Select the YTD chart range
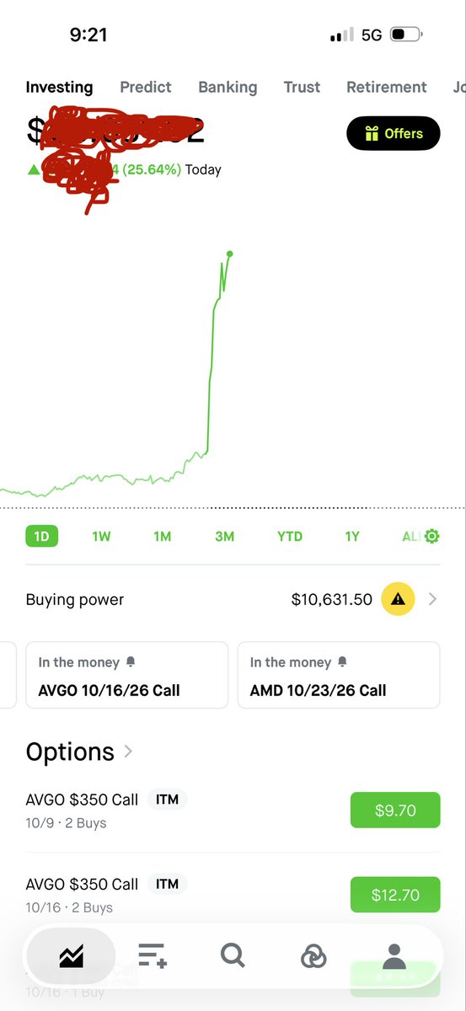 coord(290,537)
